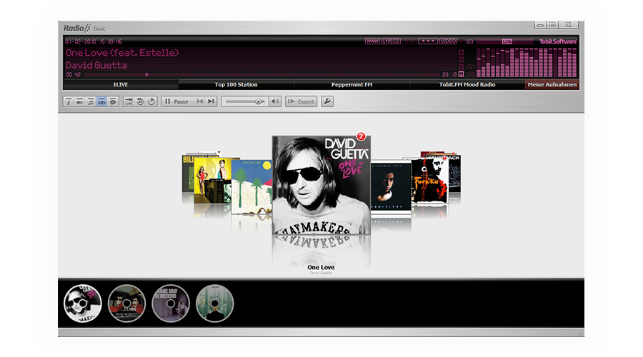The width and height of the screenshot is (643, 357).
Task: Rewind 30 seconds with the circular arrow
Action: (x=140, y=101)
